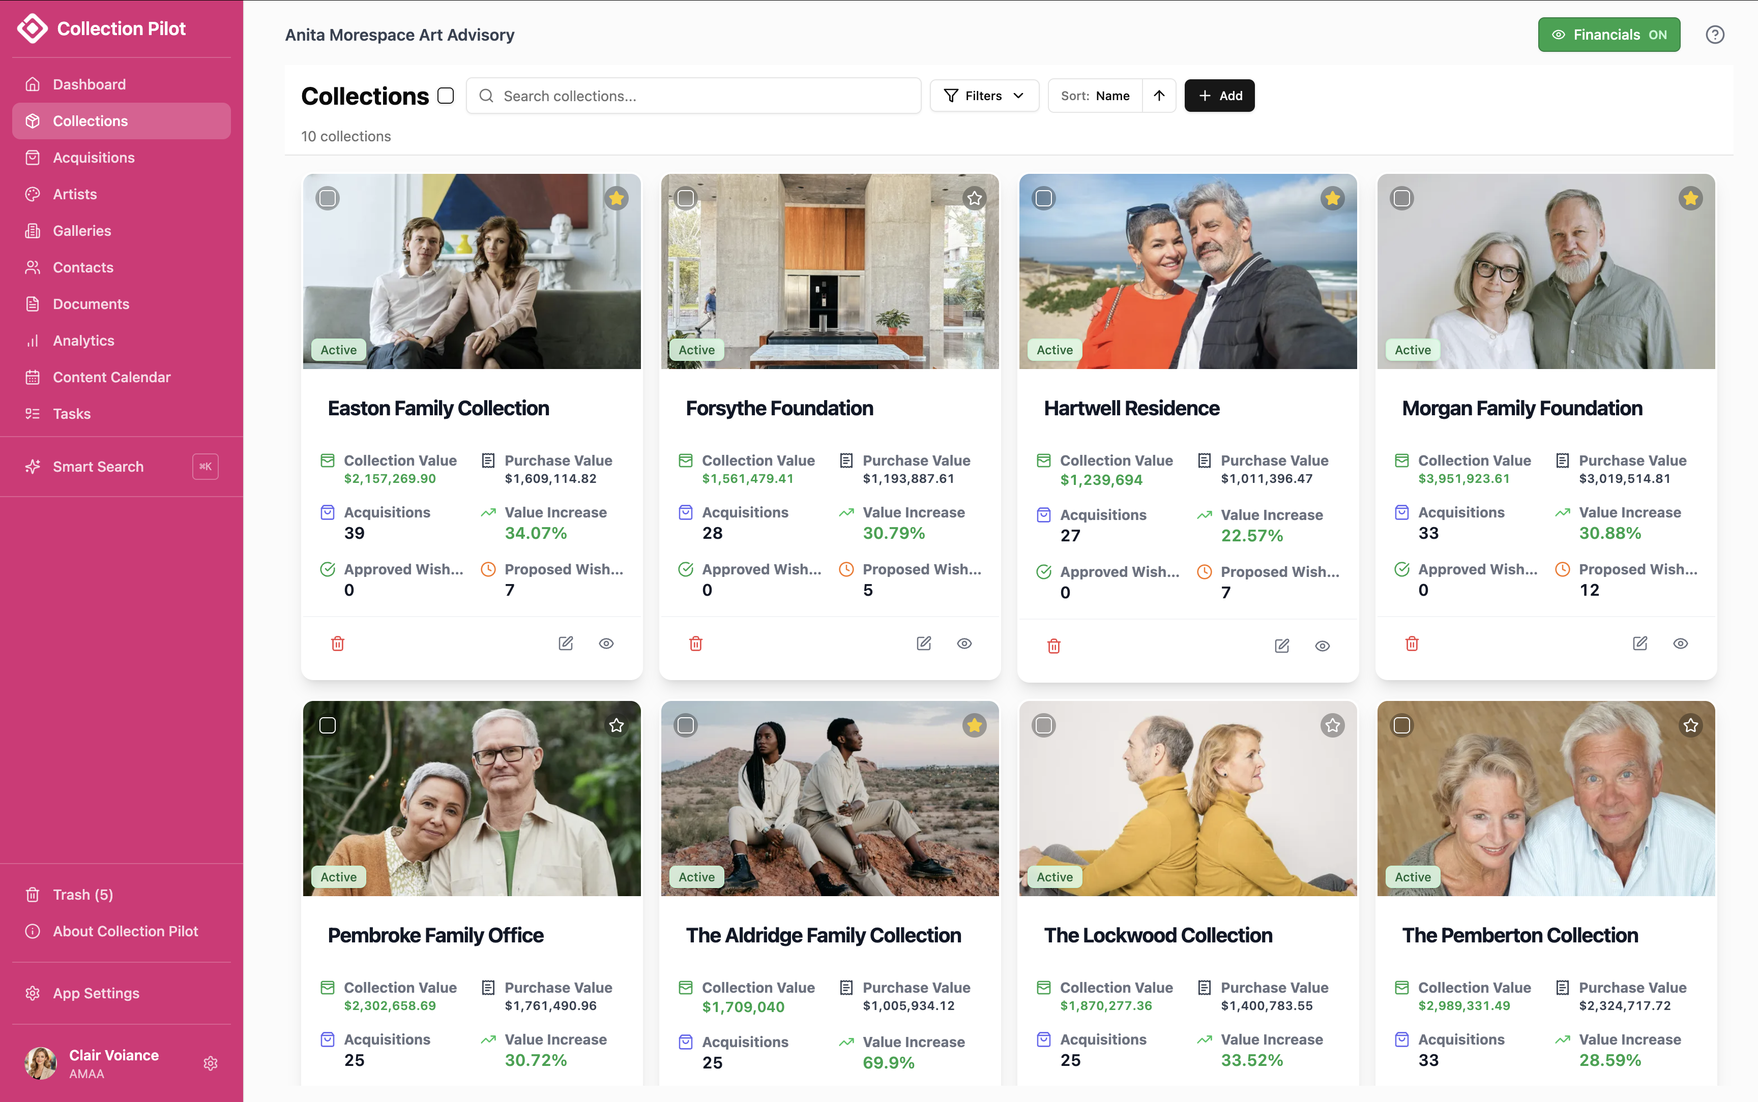Toggle sort direction arrow
This screenshot has width=1758, height=1102.
coord(1159,96)
